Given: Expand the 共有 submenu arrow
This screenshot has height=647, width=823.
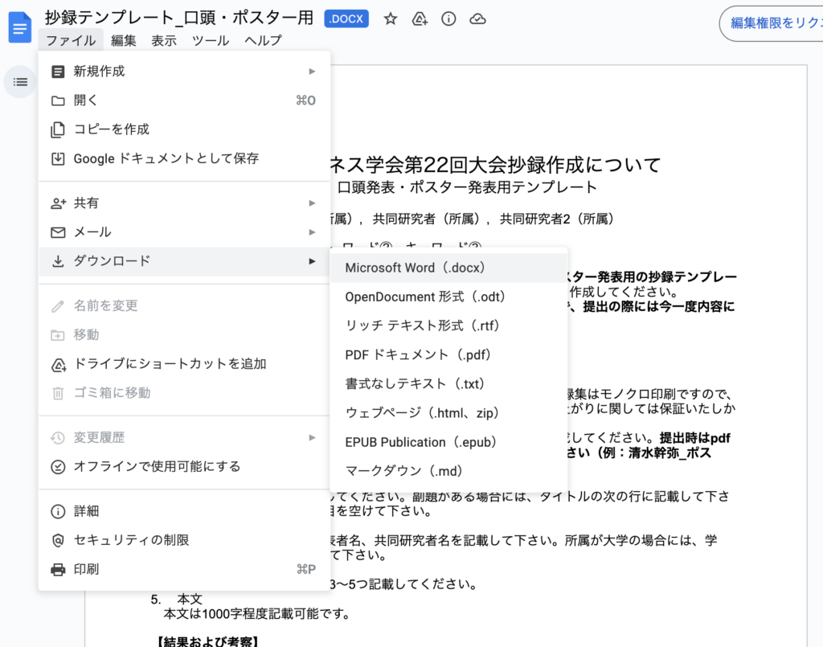Looking at the screenshot, I should pyautogui.click(x=312, y=203).
